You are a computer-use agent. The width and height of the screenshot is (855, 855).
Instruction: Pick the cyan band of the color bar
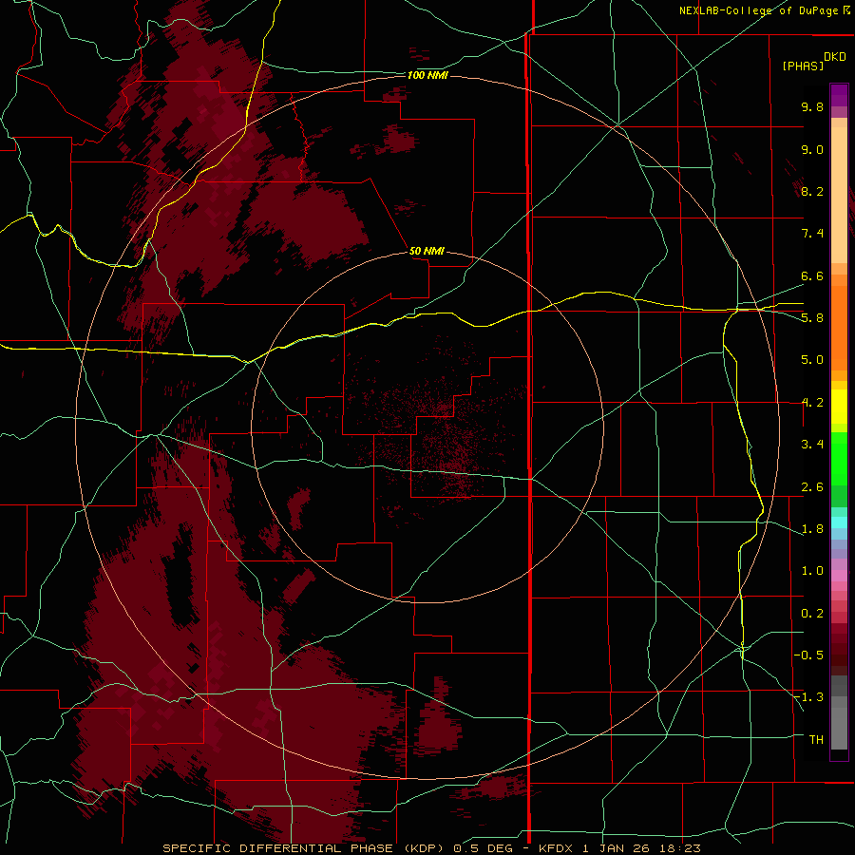click(839, 522)
